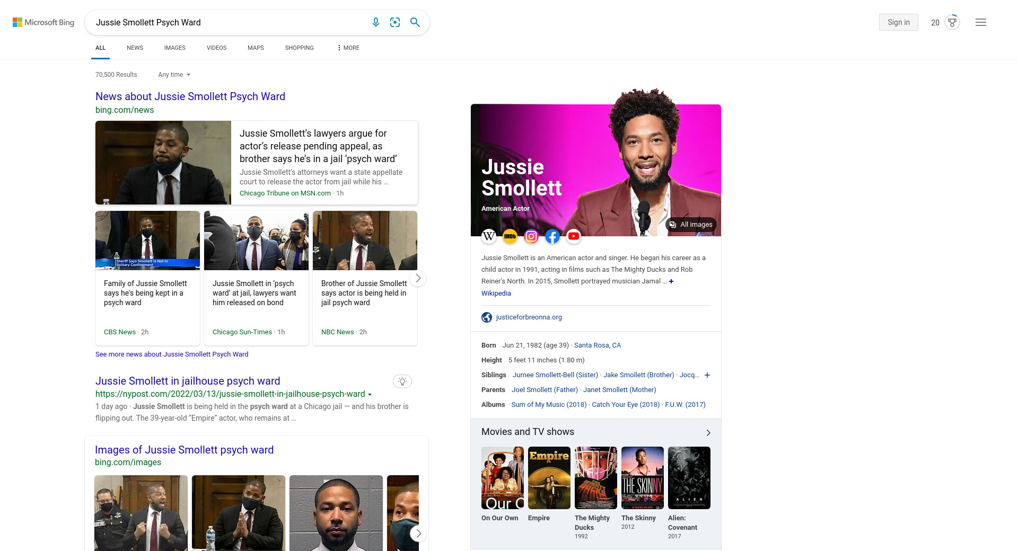
Task: Open Sum of My Music (2018) album
Action: pos(549,405)
